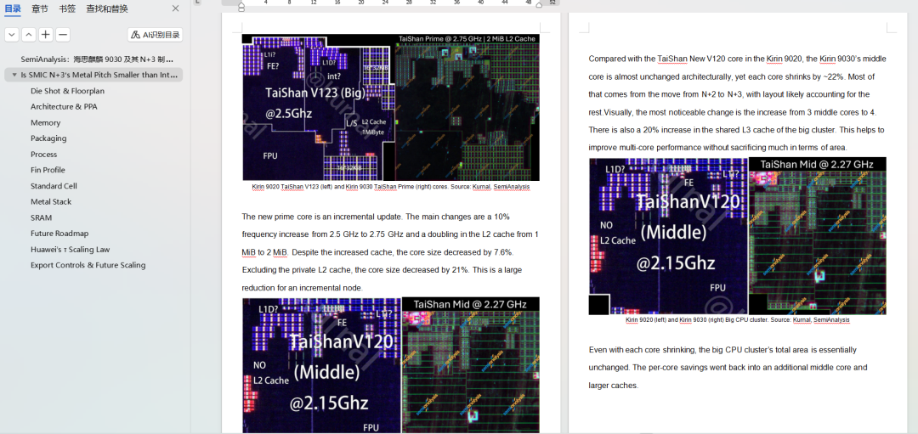Click the plus icon to promote heading
The image size is (918, 434).
pyautogui.click(x=46, y=35)
